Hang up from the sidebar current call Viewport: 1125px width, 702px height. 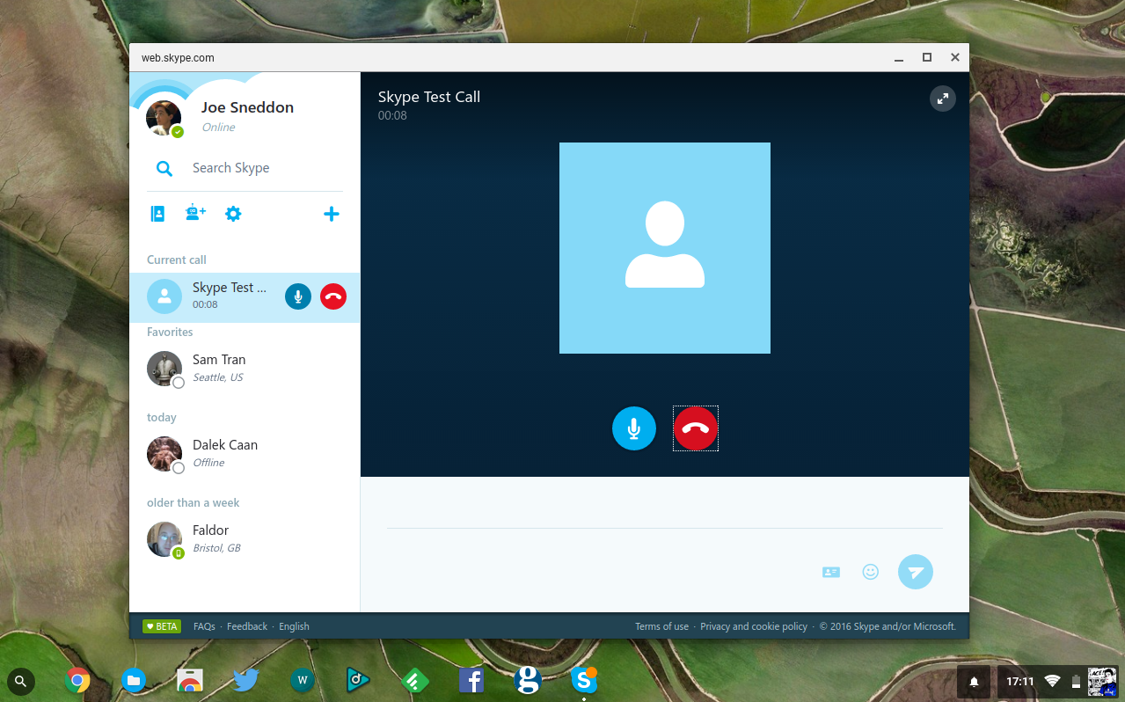[x=333, y=296]
